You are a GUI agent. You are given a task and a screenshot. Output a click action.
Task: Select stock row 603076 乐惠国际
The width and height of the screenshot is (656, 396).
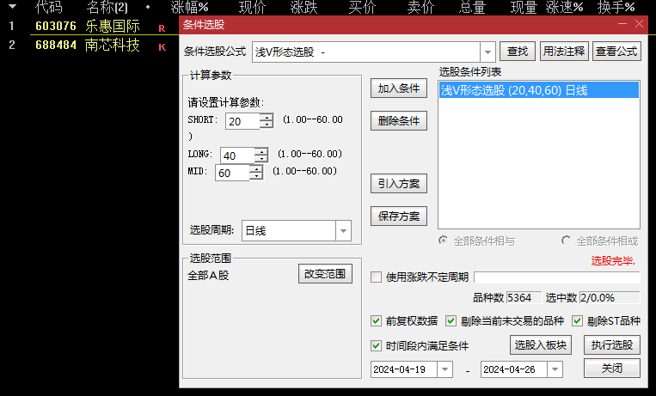(89, 26)
